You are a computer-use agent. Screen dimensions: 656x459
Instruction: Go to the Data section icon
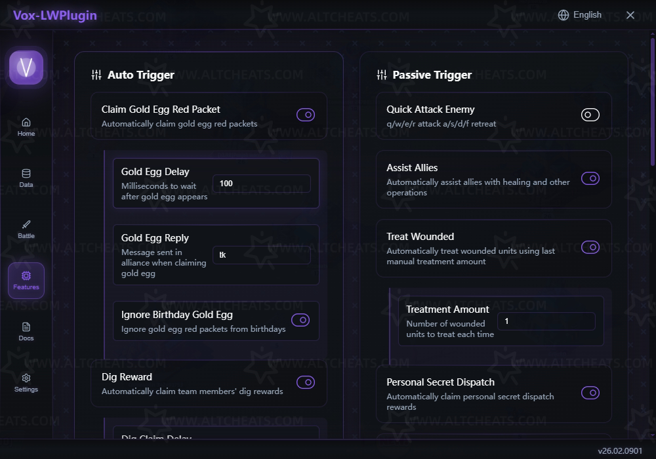click(x=26, y=174)
